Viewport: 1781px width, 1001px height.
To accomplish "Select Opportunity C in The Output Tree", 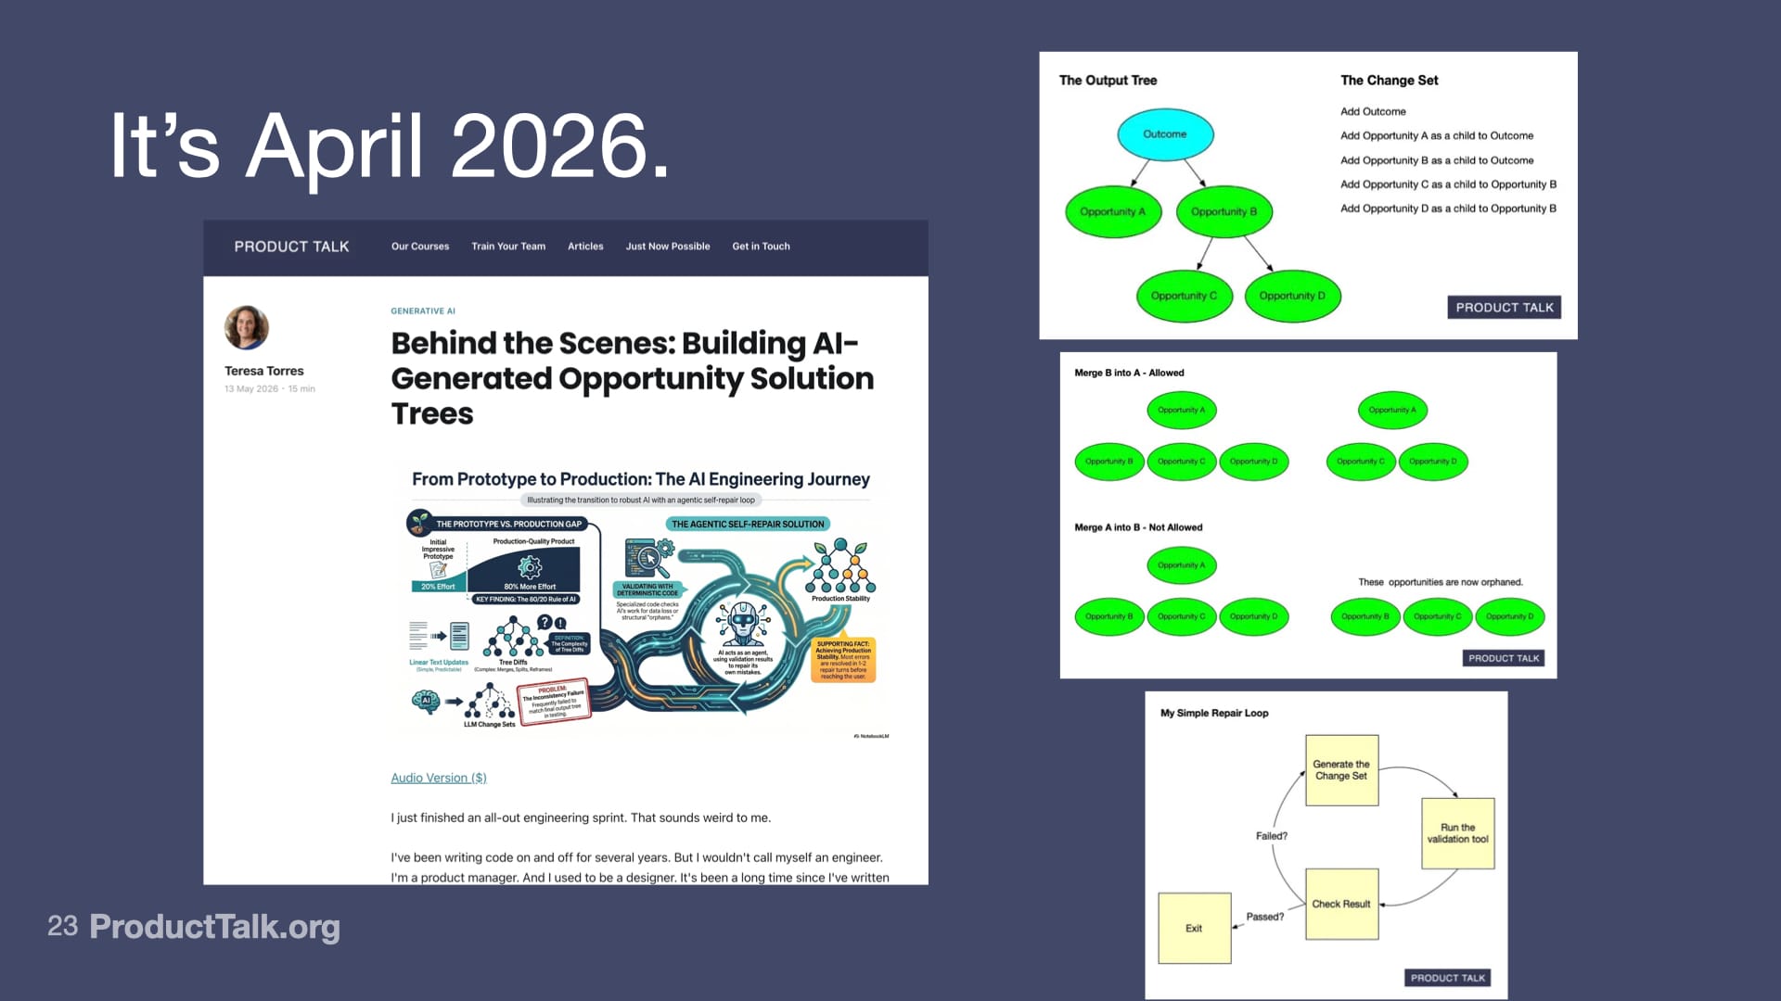I will click(1185, 296).
